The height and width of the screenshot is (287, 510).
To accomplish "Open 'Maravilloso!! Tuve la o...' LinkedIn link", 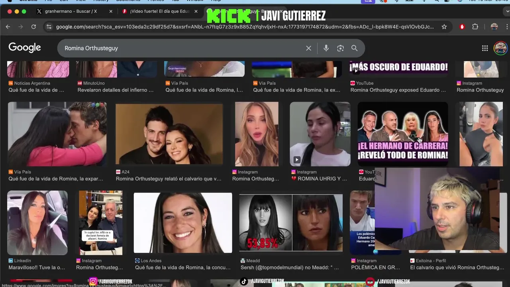I will (x=37, y=267).
